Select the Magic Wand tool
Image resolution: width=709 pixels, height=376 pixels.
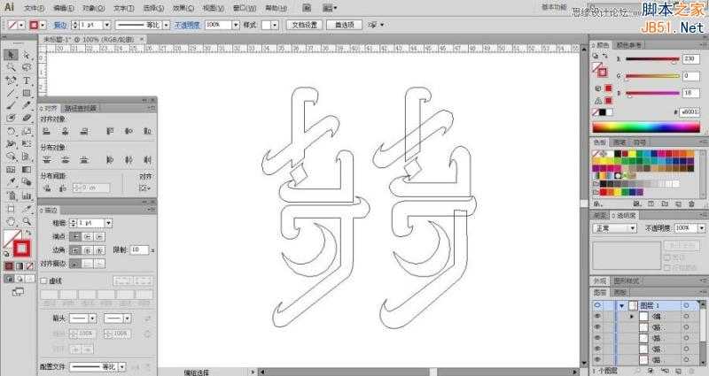[11, 68]
